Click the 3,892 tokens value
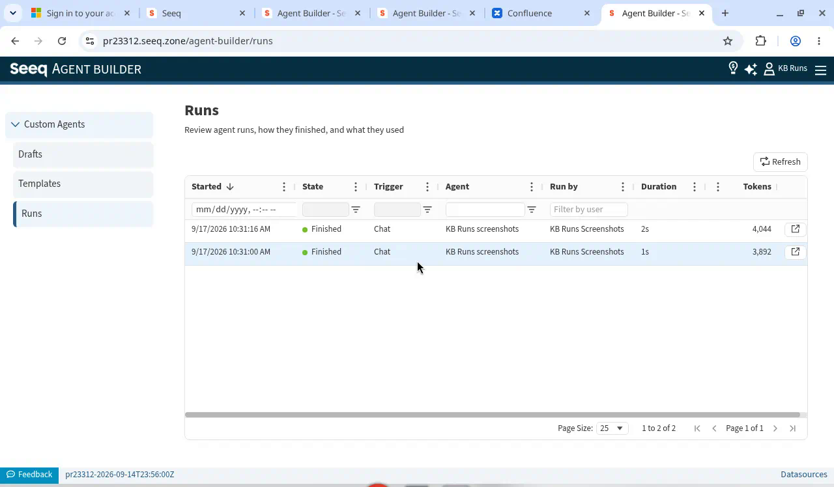Viewport: 834px width, 487px height. 762,252
